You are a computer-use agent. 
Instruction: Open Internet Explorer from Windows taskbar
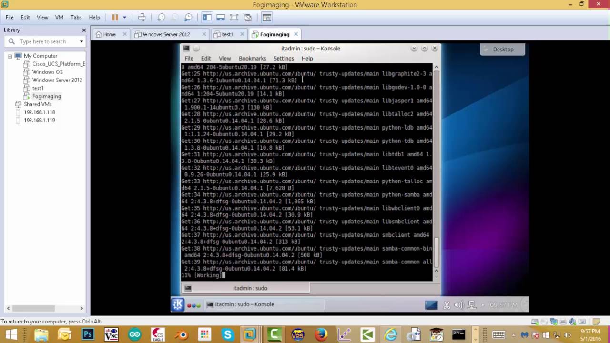tap(391, 335)
